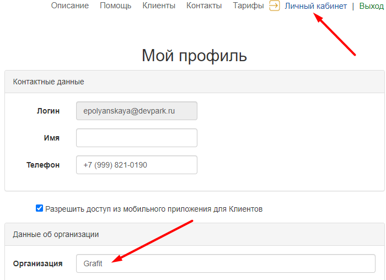
Task: Log out via the Выход link
Action: point(372,6)
